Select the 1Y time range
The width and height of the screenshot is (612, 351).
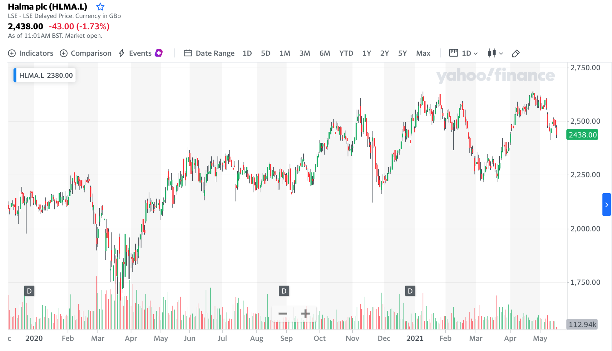(367, 53)
